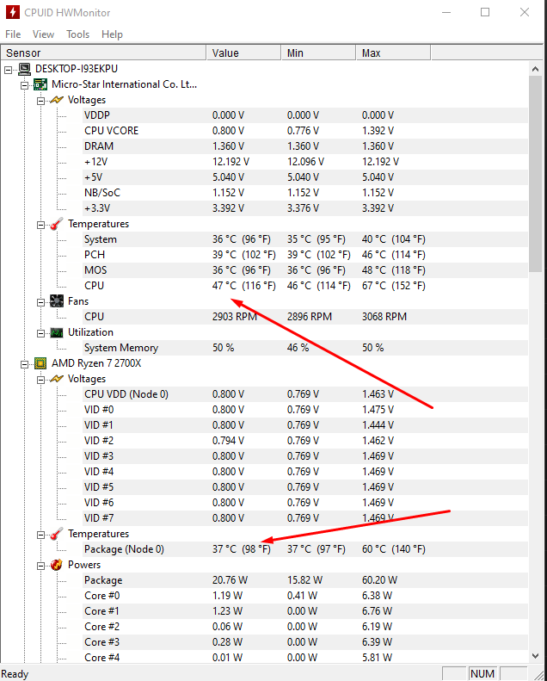
Task: Click the Fans section fan icon
Action: (57, 301)
